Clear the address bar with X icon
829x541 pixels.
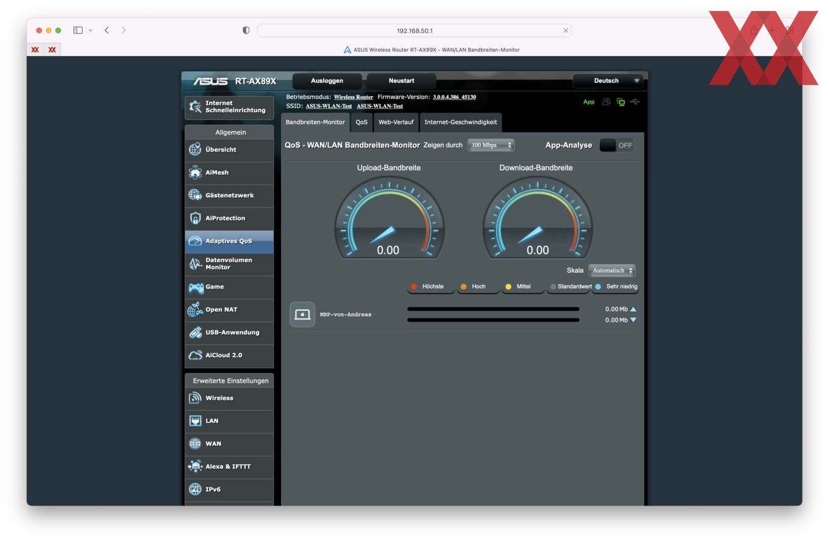(x=566, y=30)
